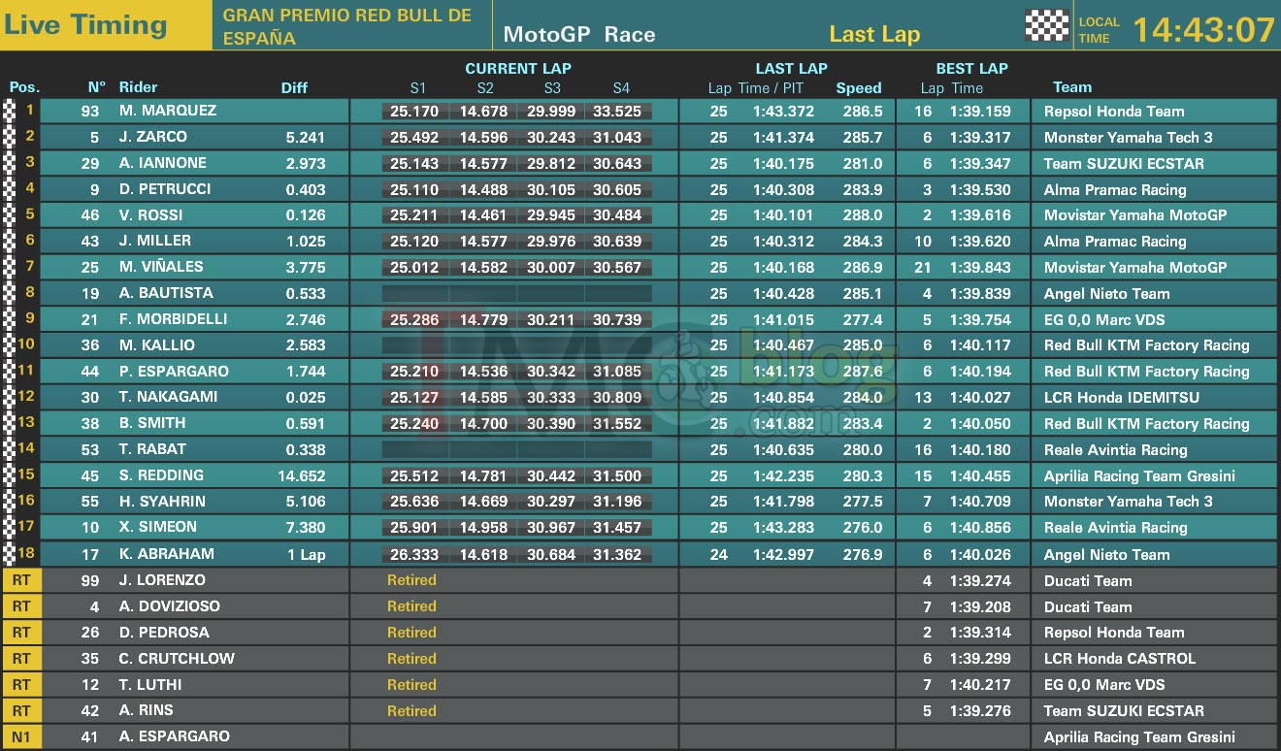Click the 26.333 S1 time for K. Abraham
Screen dimensions: 1281x751
(x=414, y=555)
